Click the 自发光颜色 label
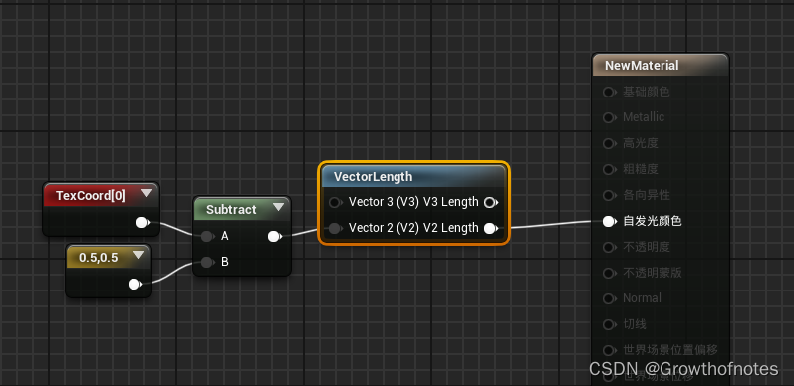The width and height of the screenshot is (794, 386). pos(653,221)
